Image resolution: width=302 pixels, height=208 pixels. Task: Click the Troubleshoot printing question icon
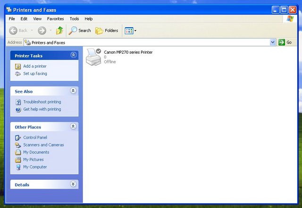[18, 102]
